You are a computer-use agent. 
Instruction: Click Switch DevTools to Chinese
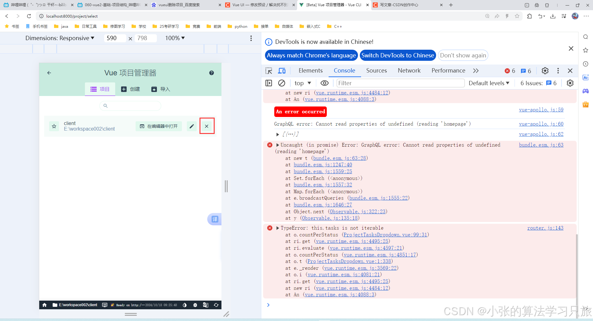click(x=398, y=55)
